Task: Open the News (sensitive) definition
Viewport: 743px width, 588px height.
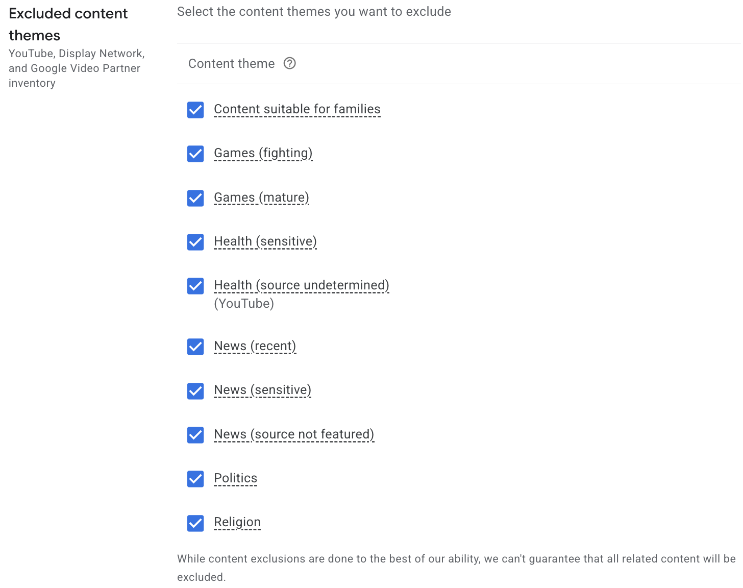Action: tap(262, 389)
